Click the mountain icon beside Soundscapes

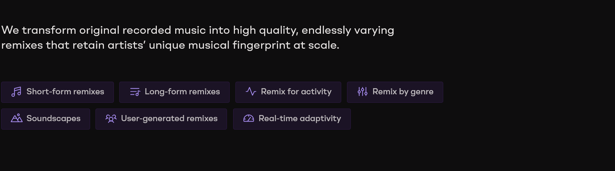16,118
